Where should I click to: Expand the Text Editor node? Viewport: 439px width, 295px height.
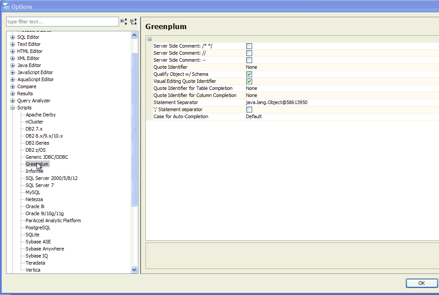(x=12, y=44)
